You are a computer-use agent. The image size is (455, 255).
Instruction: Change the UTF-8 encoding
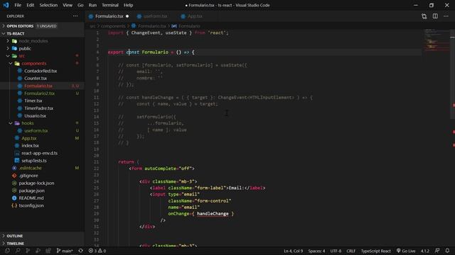pyautogui.click(x=336, y=251)
